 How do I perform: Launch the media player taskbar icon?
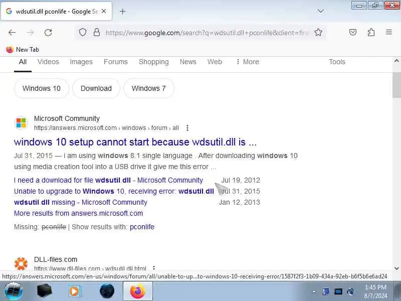click(x=75, y=291)
